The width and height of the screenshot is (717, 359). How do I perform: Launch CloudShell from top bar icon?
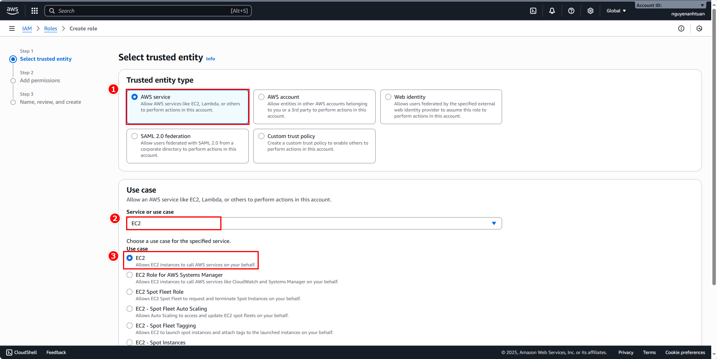pos(533,11)
